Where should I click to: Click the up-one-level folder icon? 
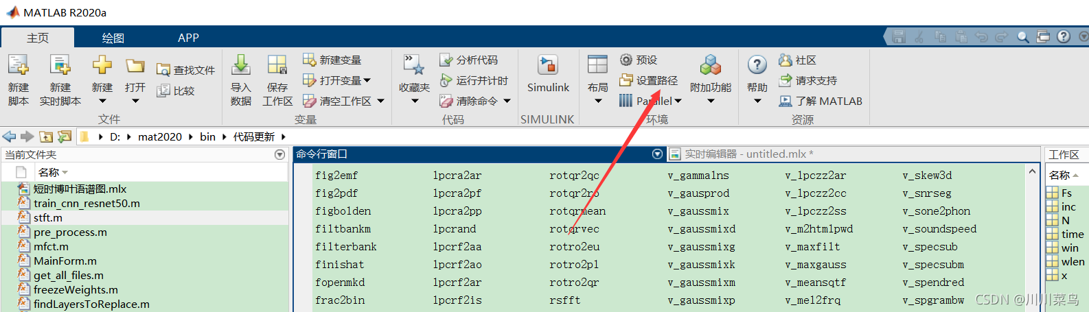(46, 136)
